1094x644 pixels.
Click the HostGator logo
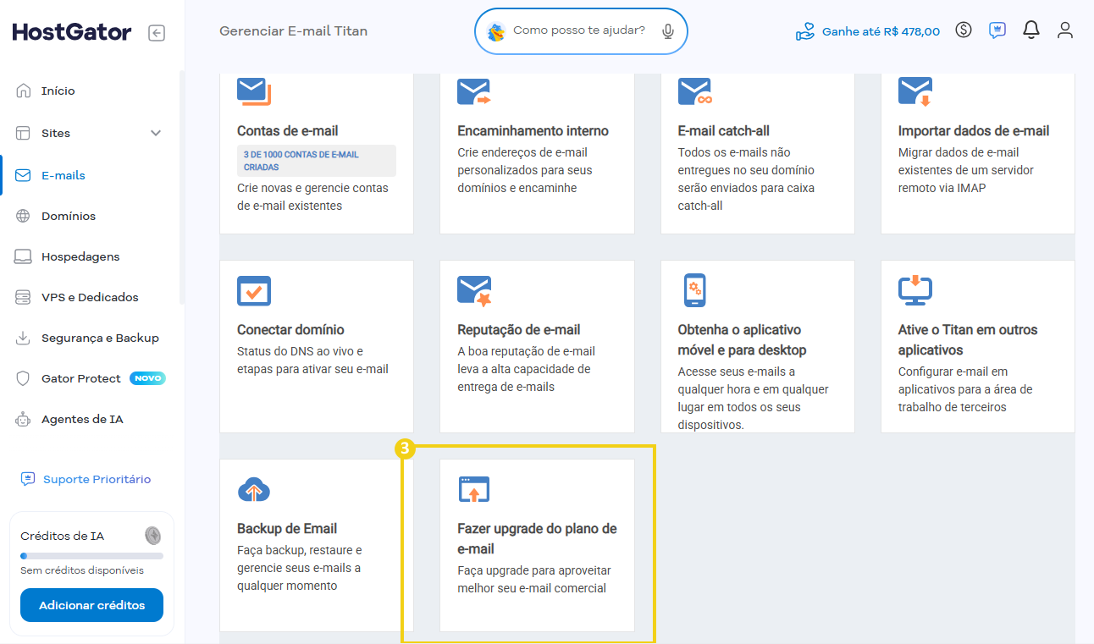[72, 32]
